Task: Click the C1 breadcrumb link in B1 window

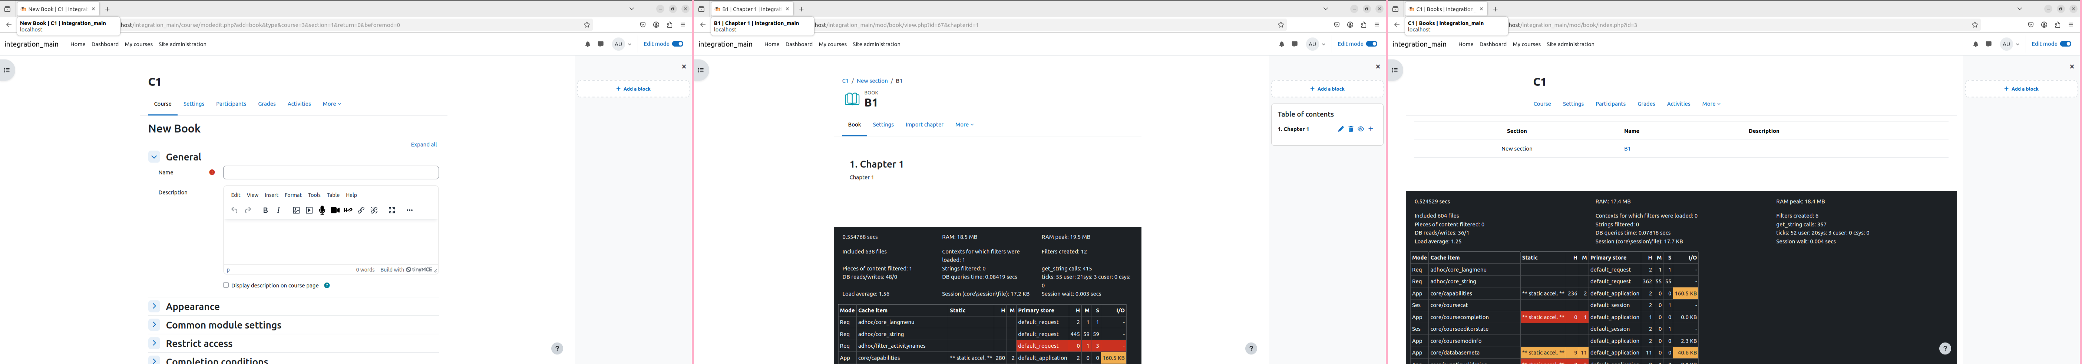Action: 845,81
